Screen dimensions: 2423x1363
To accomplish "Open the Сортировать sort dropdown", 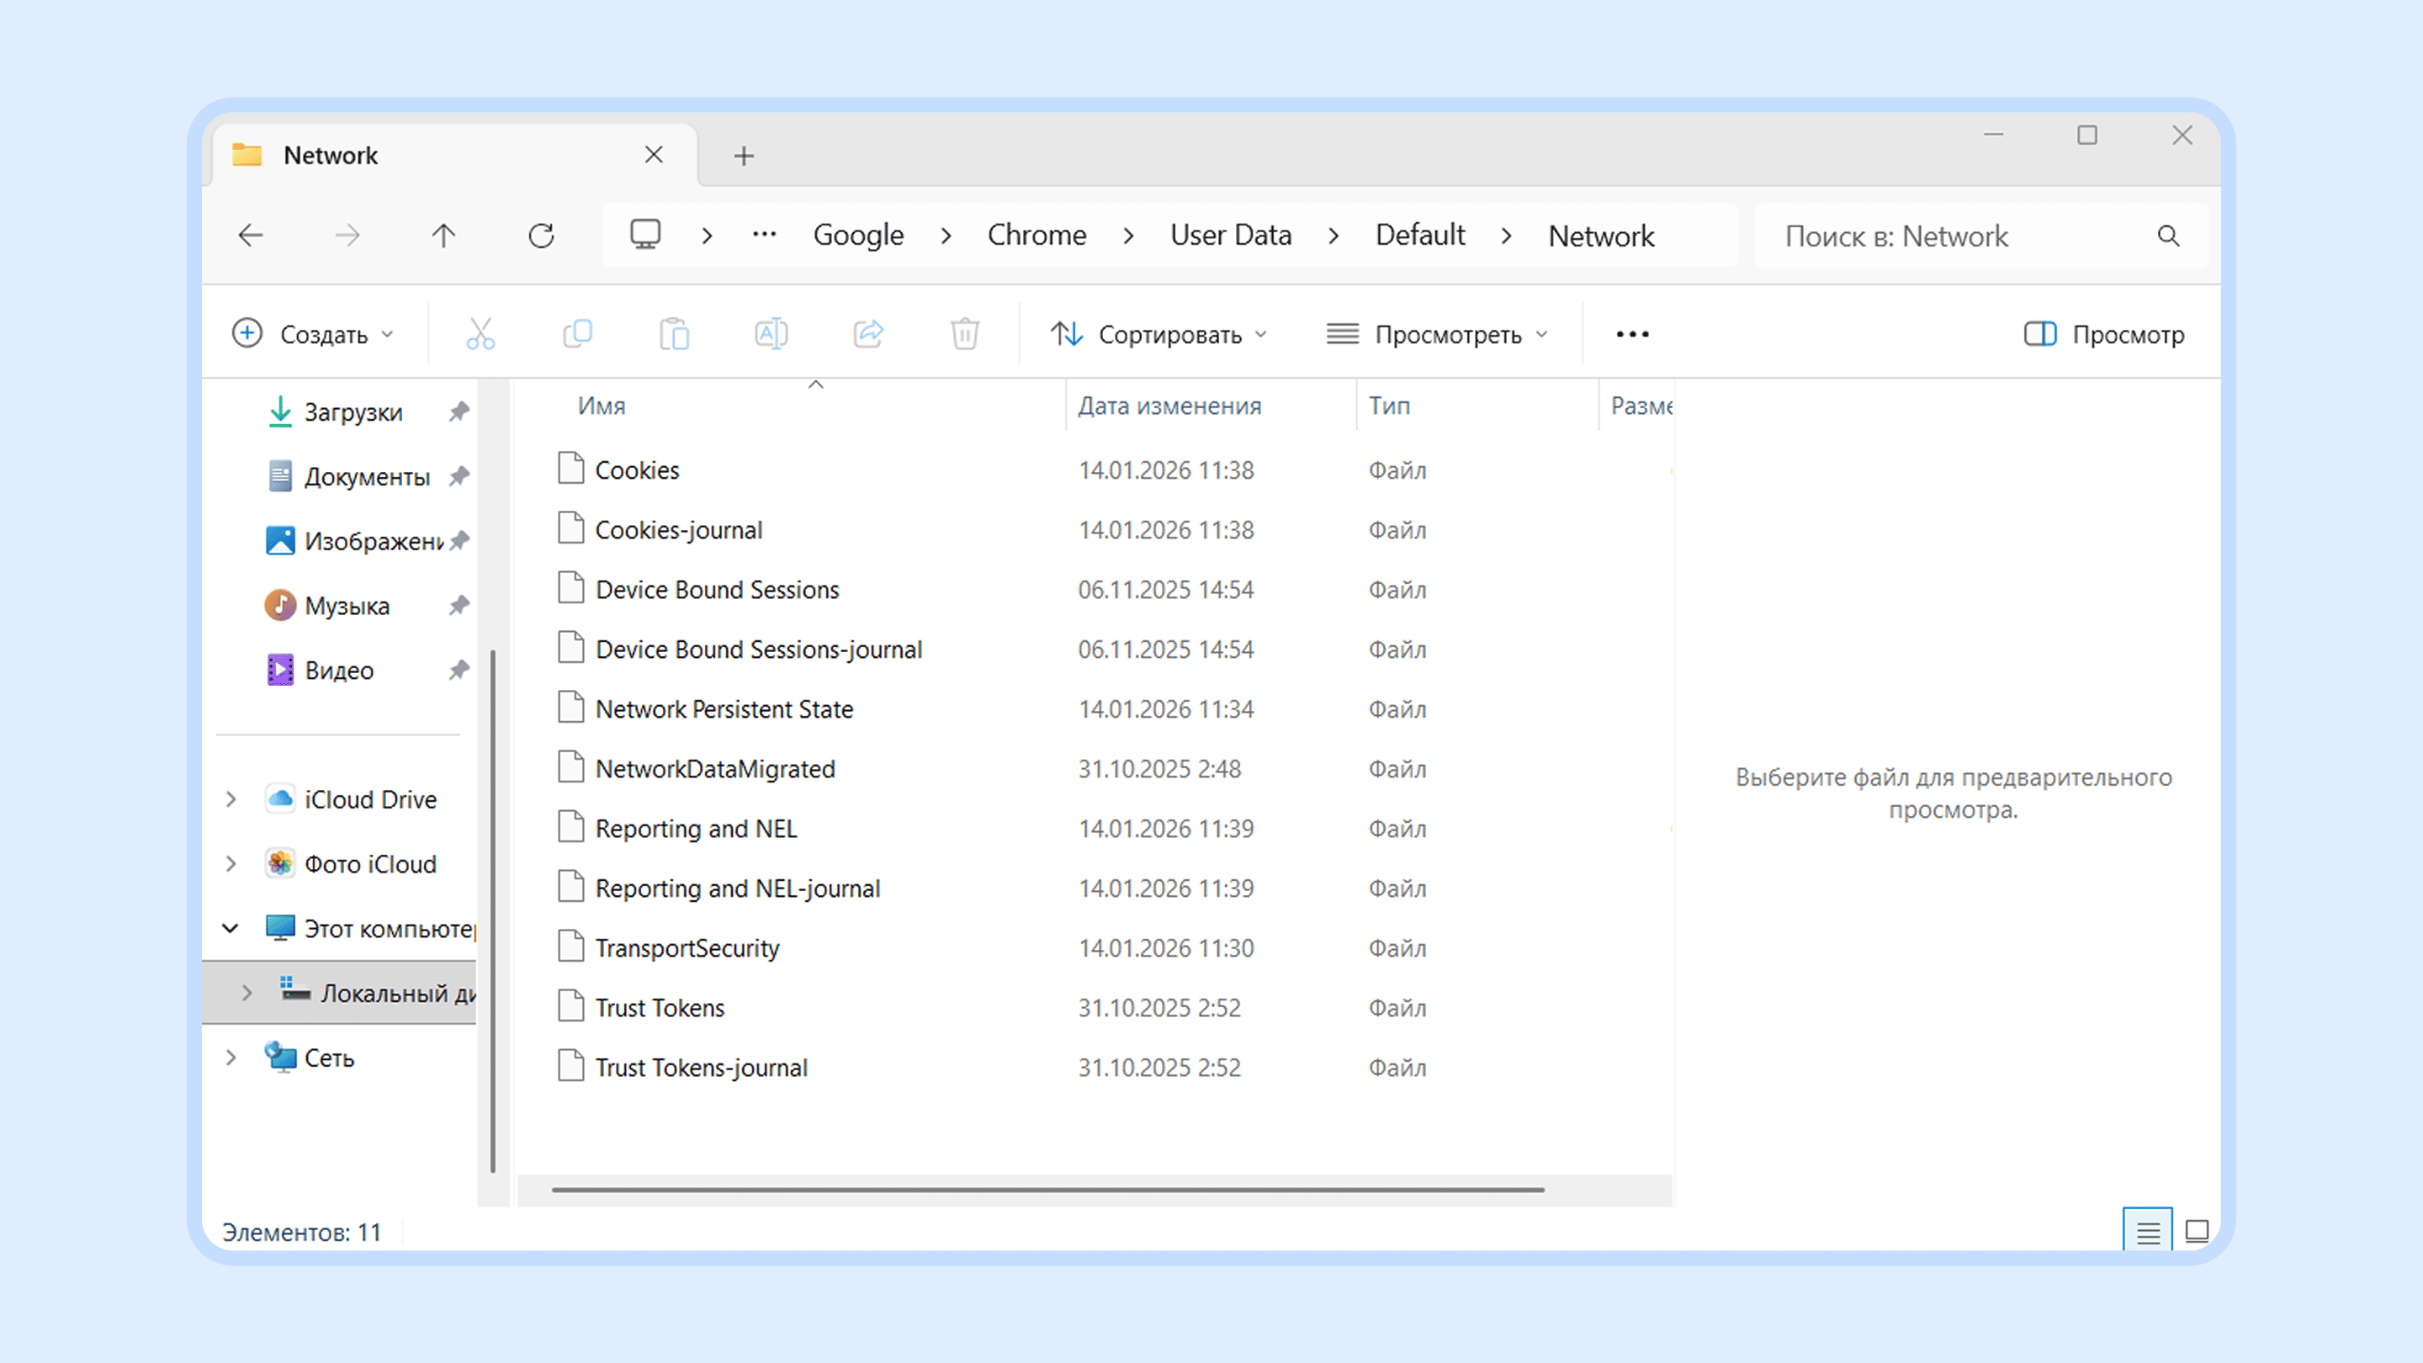I will (x=1158, y=334).
